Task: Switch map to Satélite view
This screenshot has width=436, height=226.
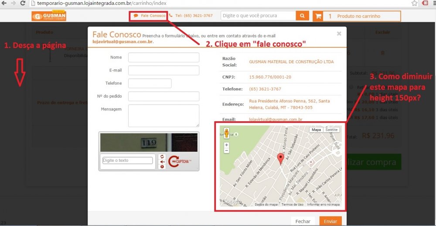Action: click(x=331, y=130)
